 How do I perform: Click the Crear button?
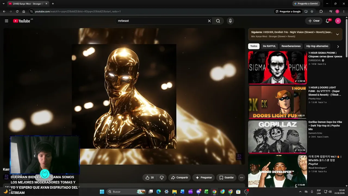click(x=314, y=21)
